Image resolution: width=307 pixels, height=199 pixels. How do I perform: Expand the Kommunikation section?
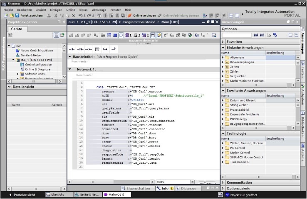(223, 182)
